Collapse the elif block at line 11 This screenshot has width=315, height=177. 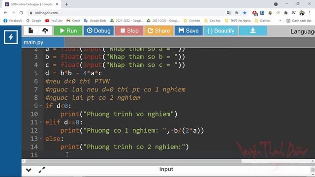[x=41, y=122]
